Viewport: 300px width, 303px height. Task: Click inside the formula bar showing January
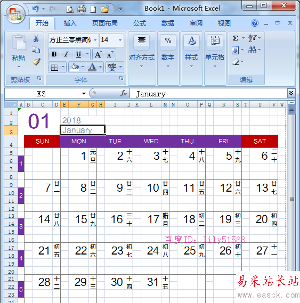pyautogui.click(x=208, y=94)
